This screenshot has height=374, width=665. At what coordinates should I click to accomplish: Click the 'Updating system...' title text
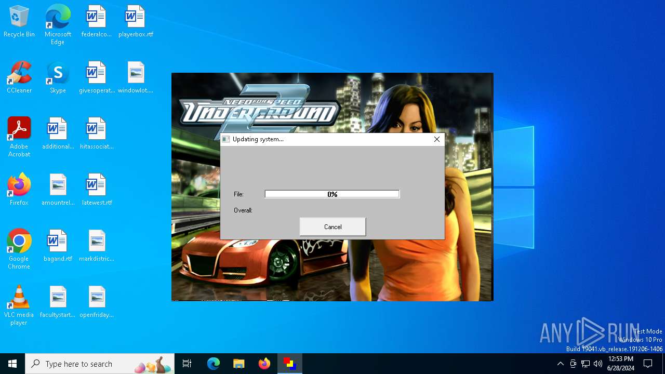258,139
